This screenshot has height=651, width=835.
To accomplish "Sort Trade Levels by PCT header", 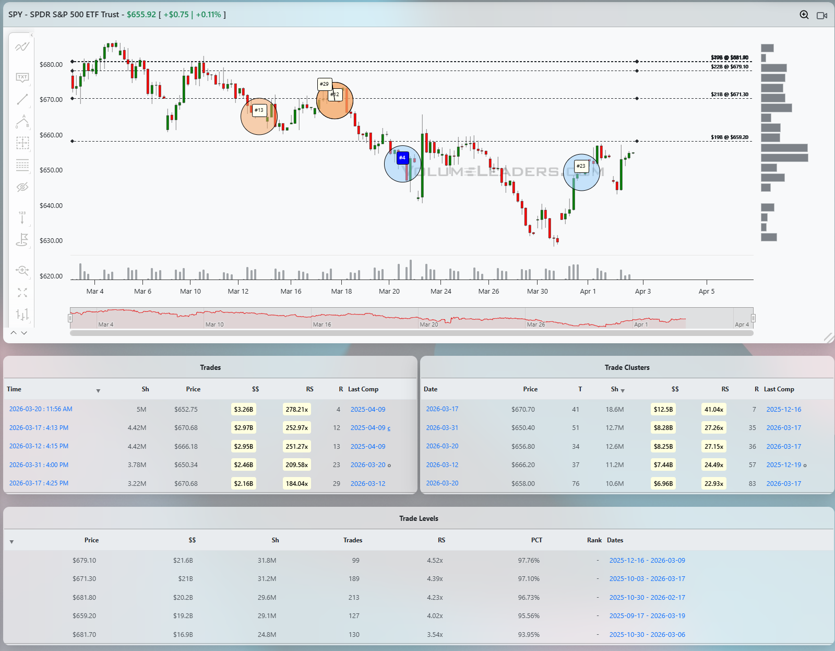I will [536, 540].
